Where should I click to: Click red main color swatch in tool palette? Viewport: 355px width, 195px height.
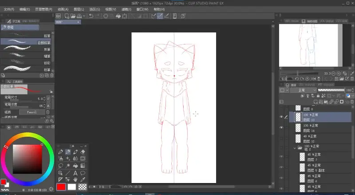pyautogui.click(x=61, y=187)
